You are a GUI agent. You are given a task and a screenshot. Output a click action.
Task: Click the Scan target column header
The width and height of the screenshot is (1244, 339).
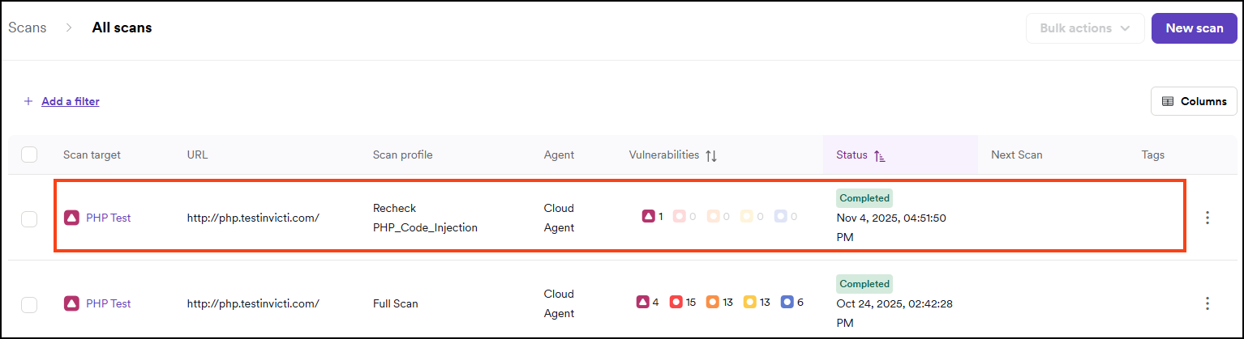(92, 155)
